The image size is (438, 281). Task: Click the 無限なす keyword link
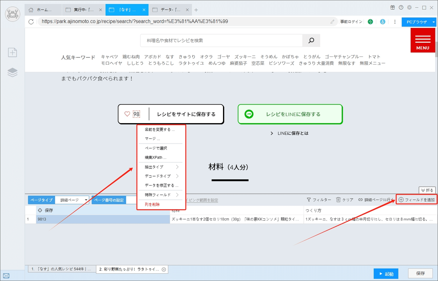tap(347, 63)
